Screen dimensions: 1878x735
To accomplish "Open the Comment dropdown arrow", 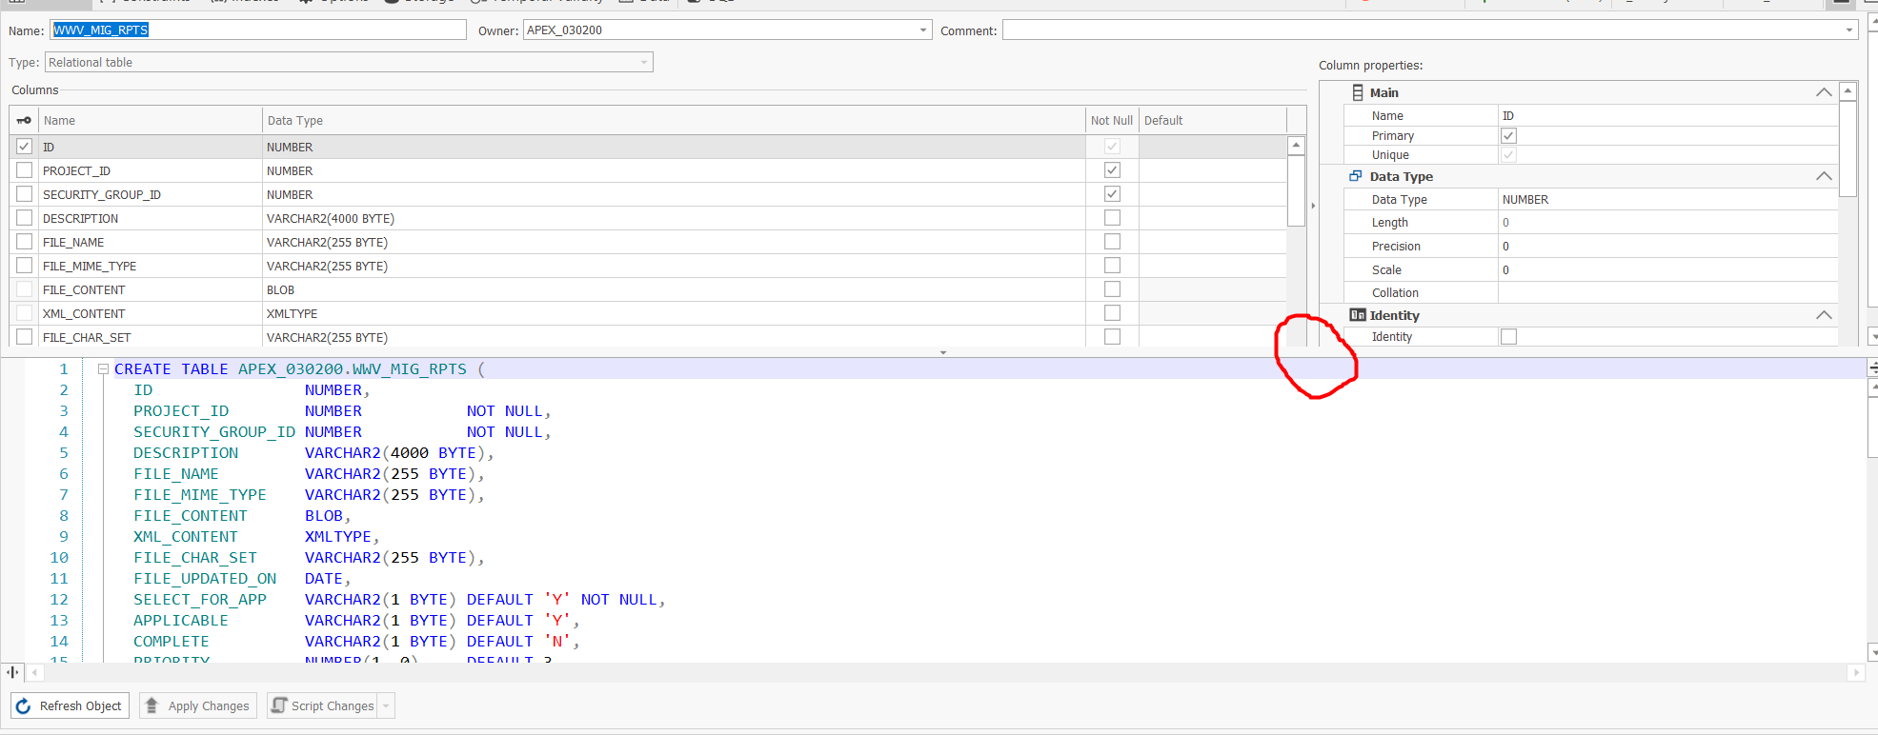I will [x=1849, y=30].
